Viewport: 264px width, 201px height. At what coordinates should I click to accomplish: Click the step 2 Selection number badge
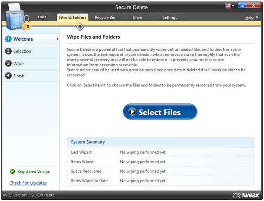tap(8, 51)
